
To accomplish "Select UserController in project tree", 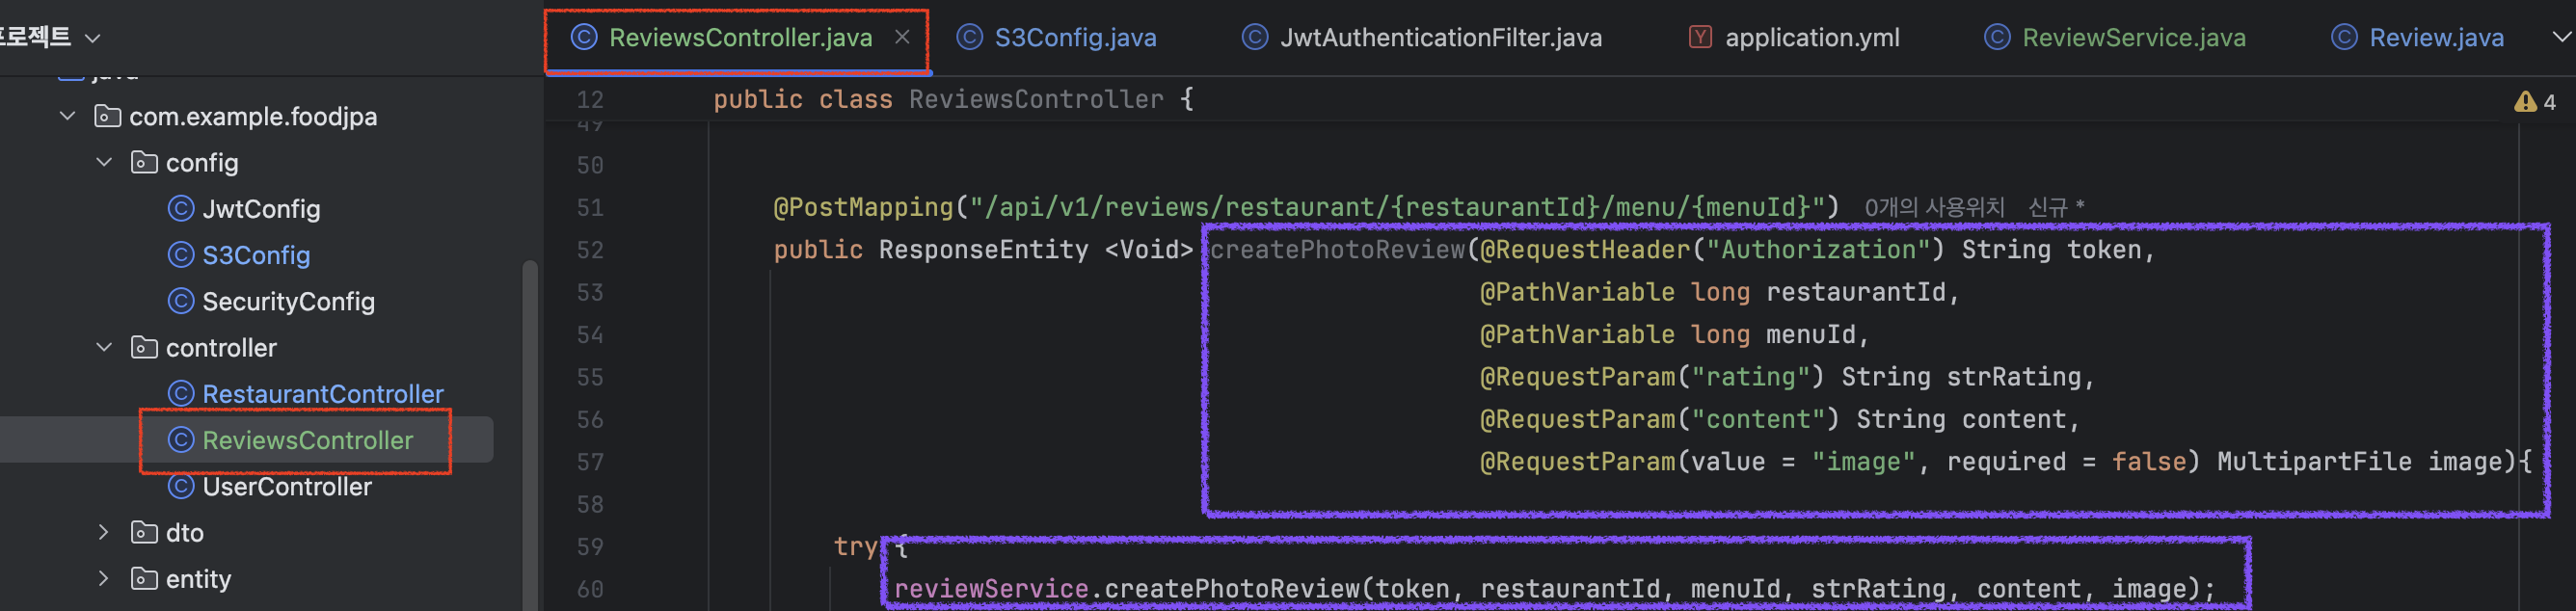I will [x=287, y=486].
